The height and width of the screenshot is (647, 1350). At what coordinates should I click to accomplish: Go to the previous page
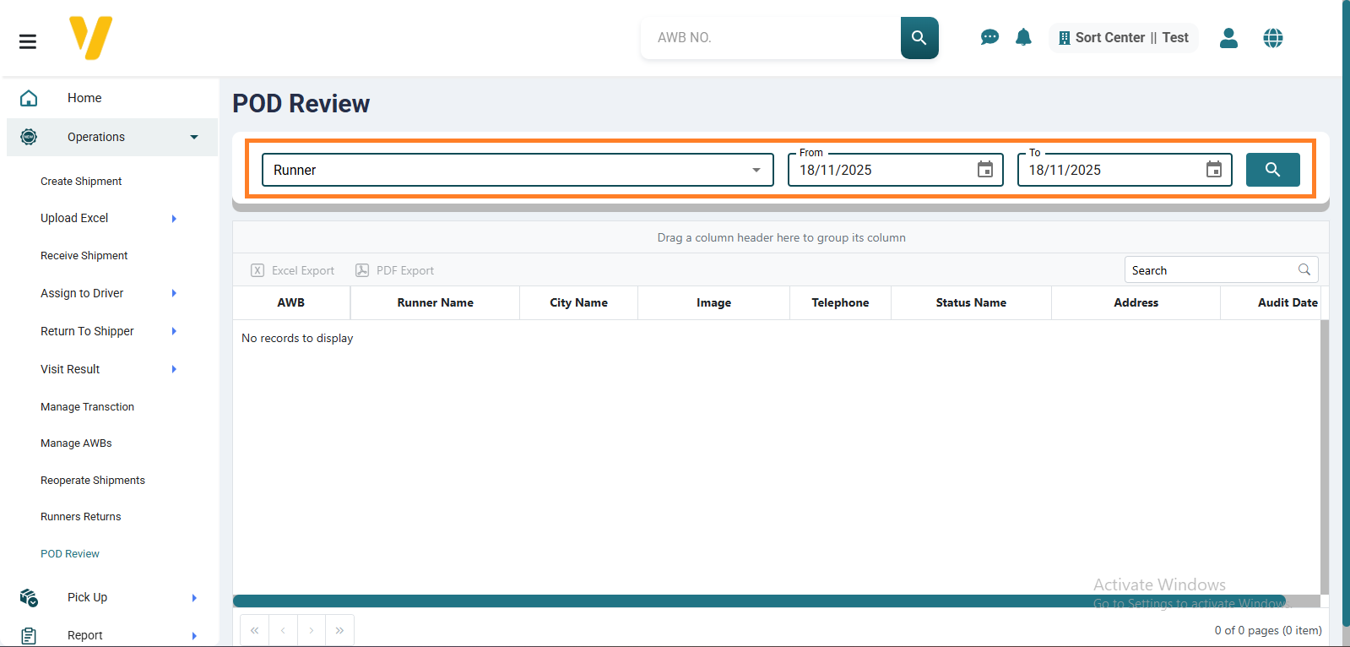pos(283,630)
